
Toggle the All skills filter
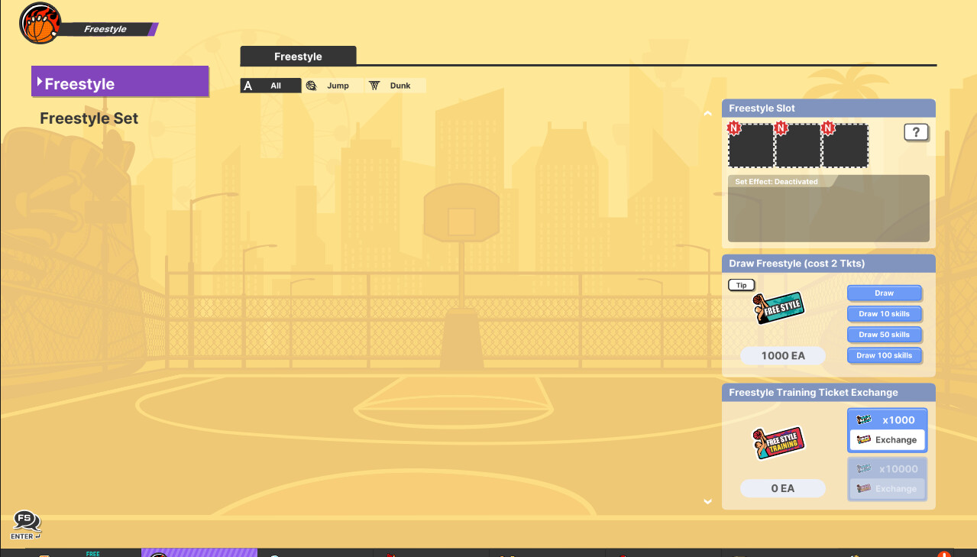coord(270,86)
